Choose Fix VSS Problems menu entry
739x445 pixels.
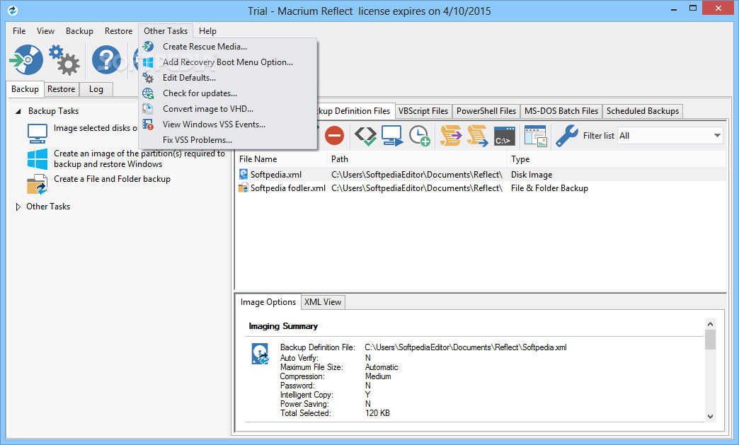pos(228,140)
